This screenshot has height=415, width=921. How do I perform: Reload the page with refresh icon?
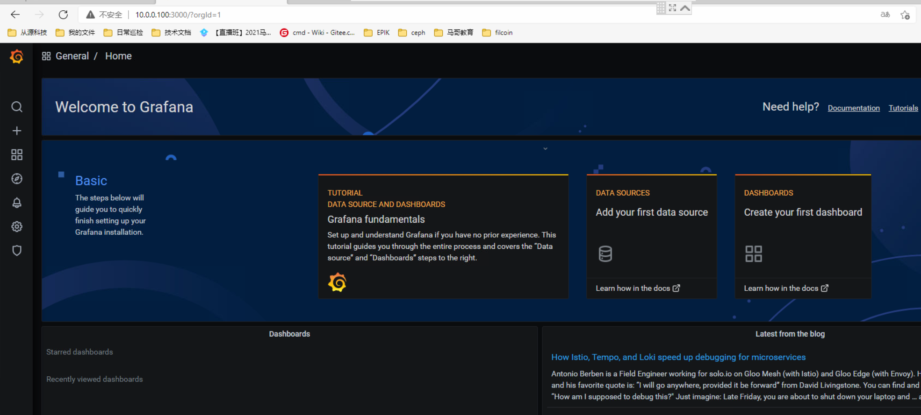click(63, 14)
